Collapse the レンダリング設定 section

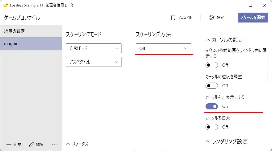208,141
